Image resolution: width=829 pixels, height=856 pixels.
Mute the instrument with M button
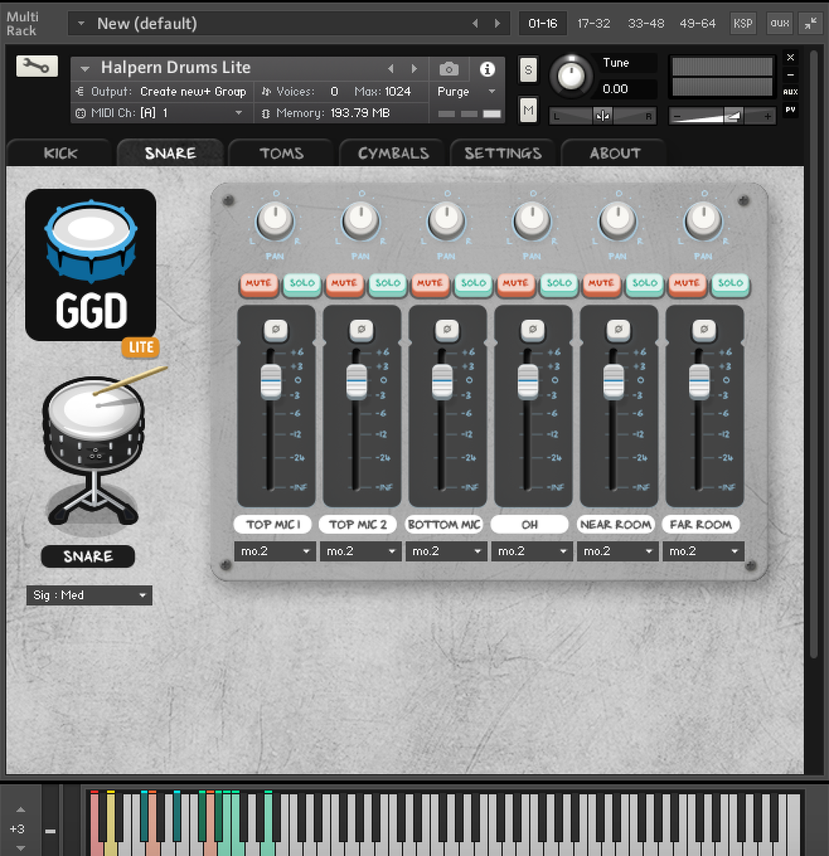tap(528, 110)
